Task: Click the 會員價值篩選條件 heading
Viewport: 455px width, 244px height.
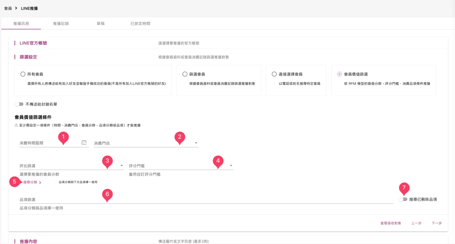Action: tap(33, 117)
